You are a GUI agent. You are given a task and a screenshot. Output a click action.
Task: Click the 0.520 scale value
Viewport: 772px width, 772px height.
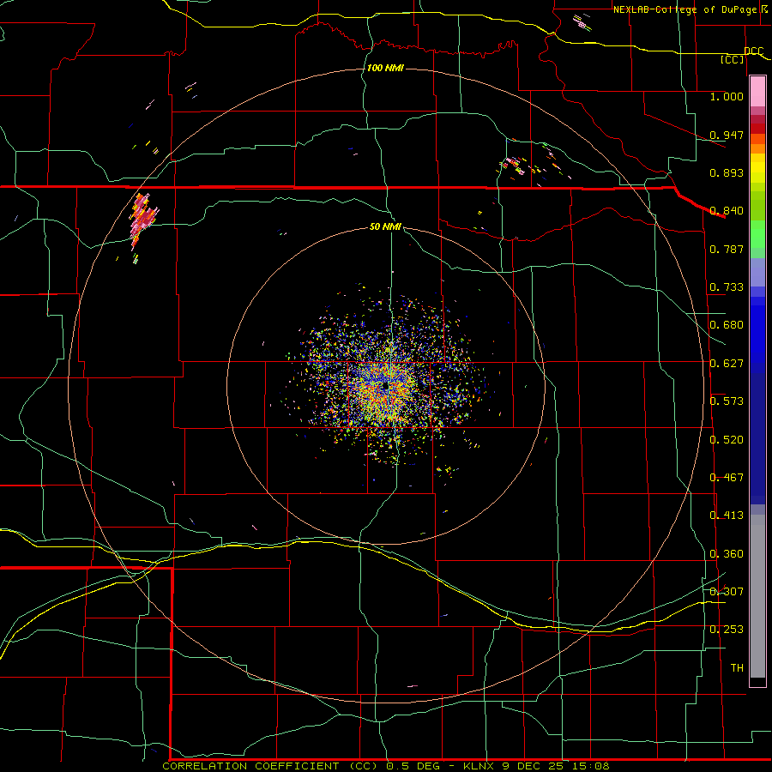click(x=727, y=440)
